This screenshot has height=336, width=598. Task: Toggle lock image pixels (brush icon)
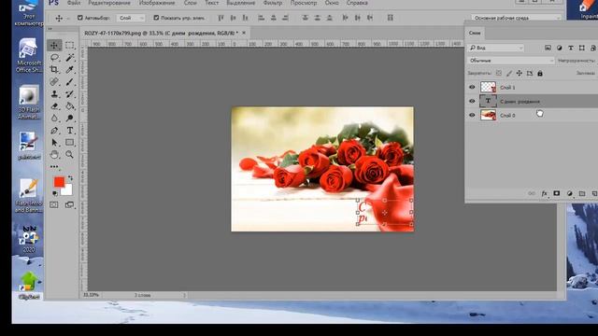(508, 73)
